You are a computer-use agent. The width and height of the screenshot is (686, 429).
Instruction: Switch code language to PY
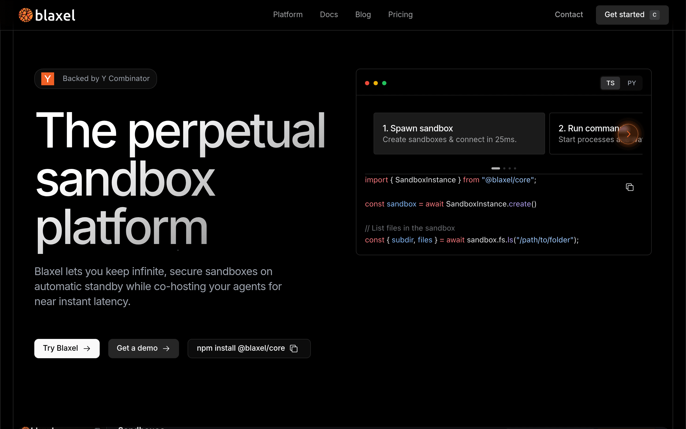pos(632,83)
